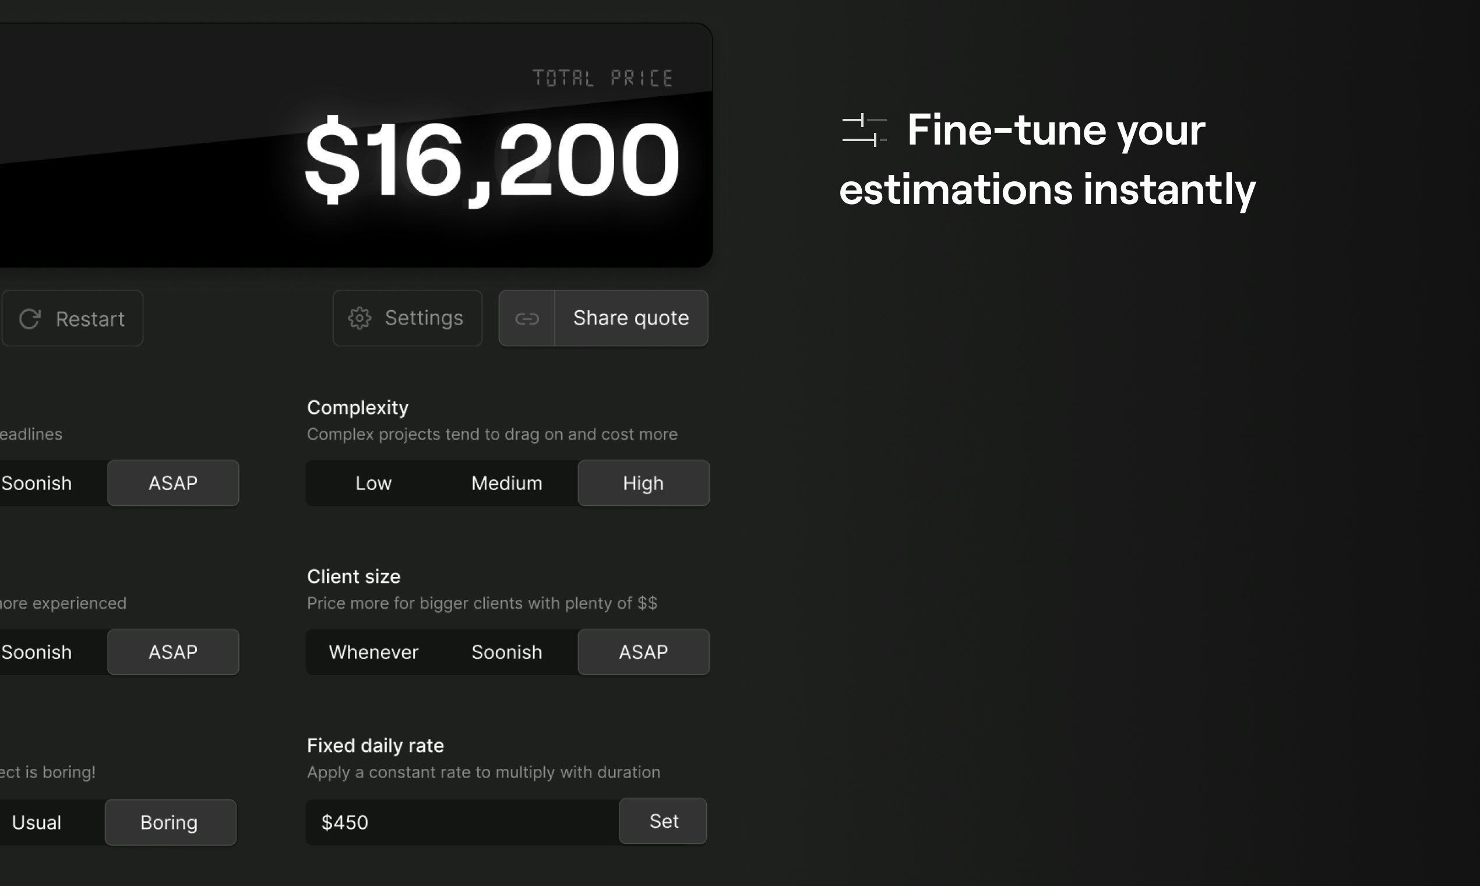1480x886 pixels.
Task: Select the Boring option
Action: pyautogui.click(x=170, y=822)
